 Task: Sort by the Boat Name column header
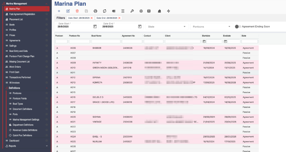point(96,36)
